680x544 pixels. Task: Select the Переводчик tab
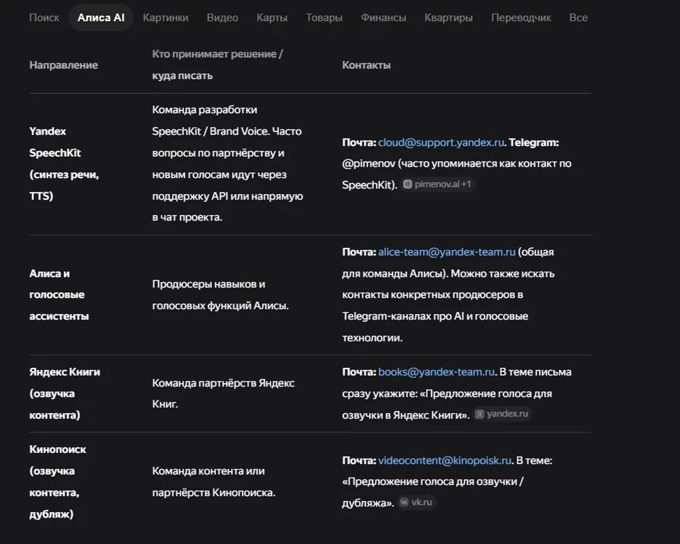(521, 18)
